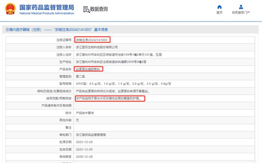Click the 适用范围/预期用途 label
The image size is (262, 163).
[x=59, y=99]
